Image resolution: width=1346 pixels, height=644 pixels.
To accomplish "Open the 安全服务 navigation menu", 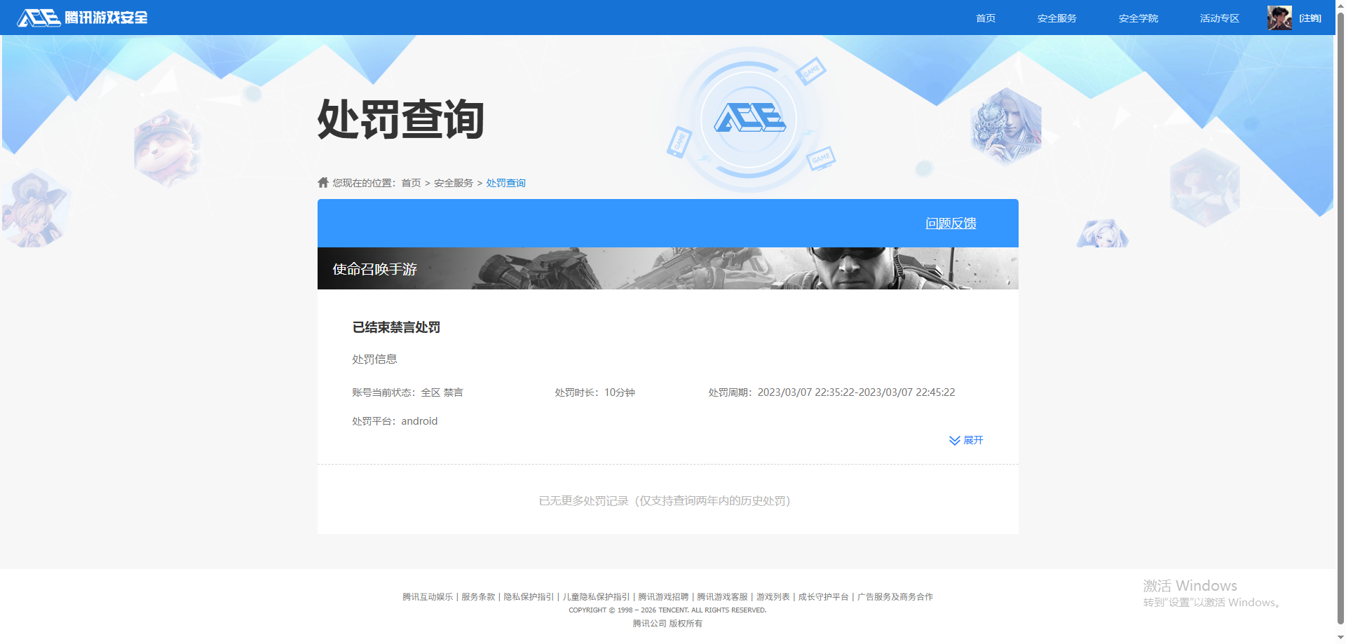I will pyautogui.click(x=1056, y=18).
